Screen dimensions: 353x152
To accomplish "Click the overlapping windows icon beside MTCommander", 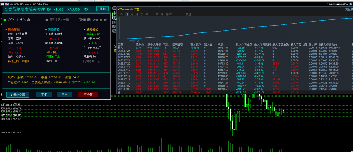I will (114, 31).
